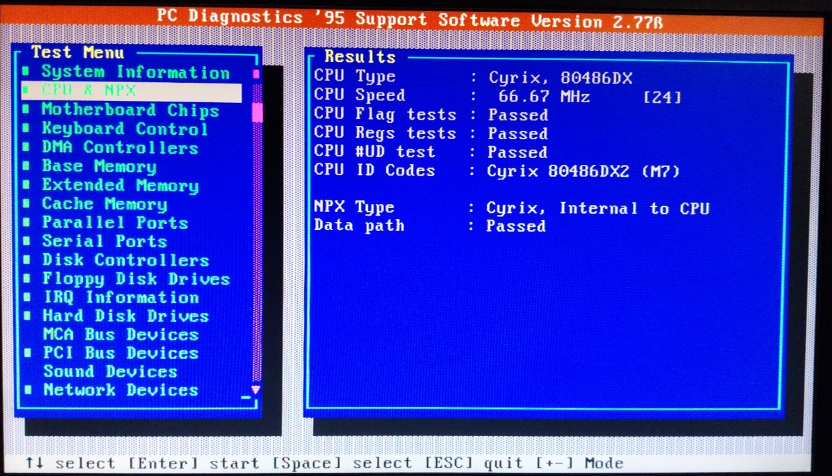This screenshot has width=832, height=476.
Task: Open DMA Controllers test
Action: click(x=120, y=148)
